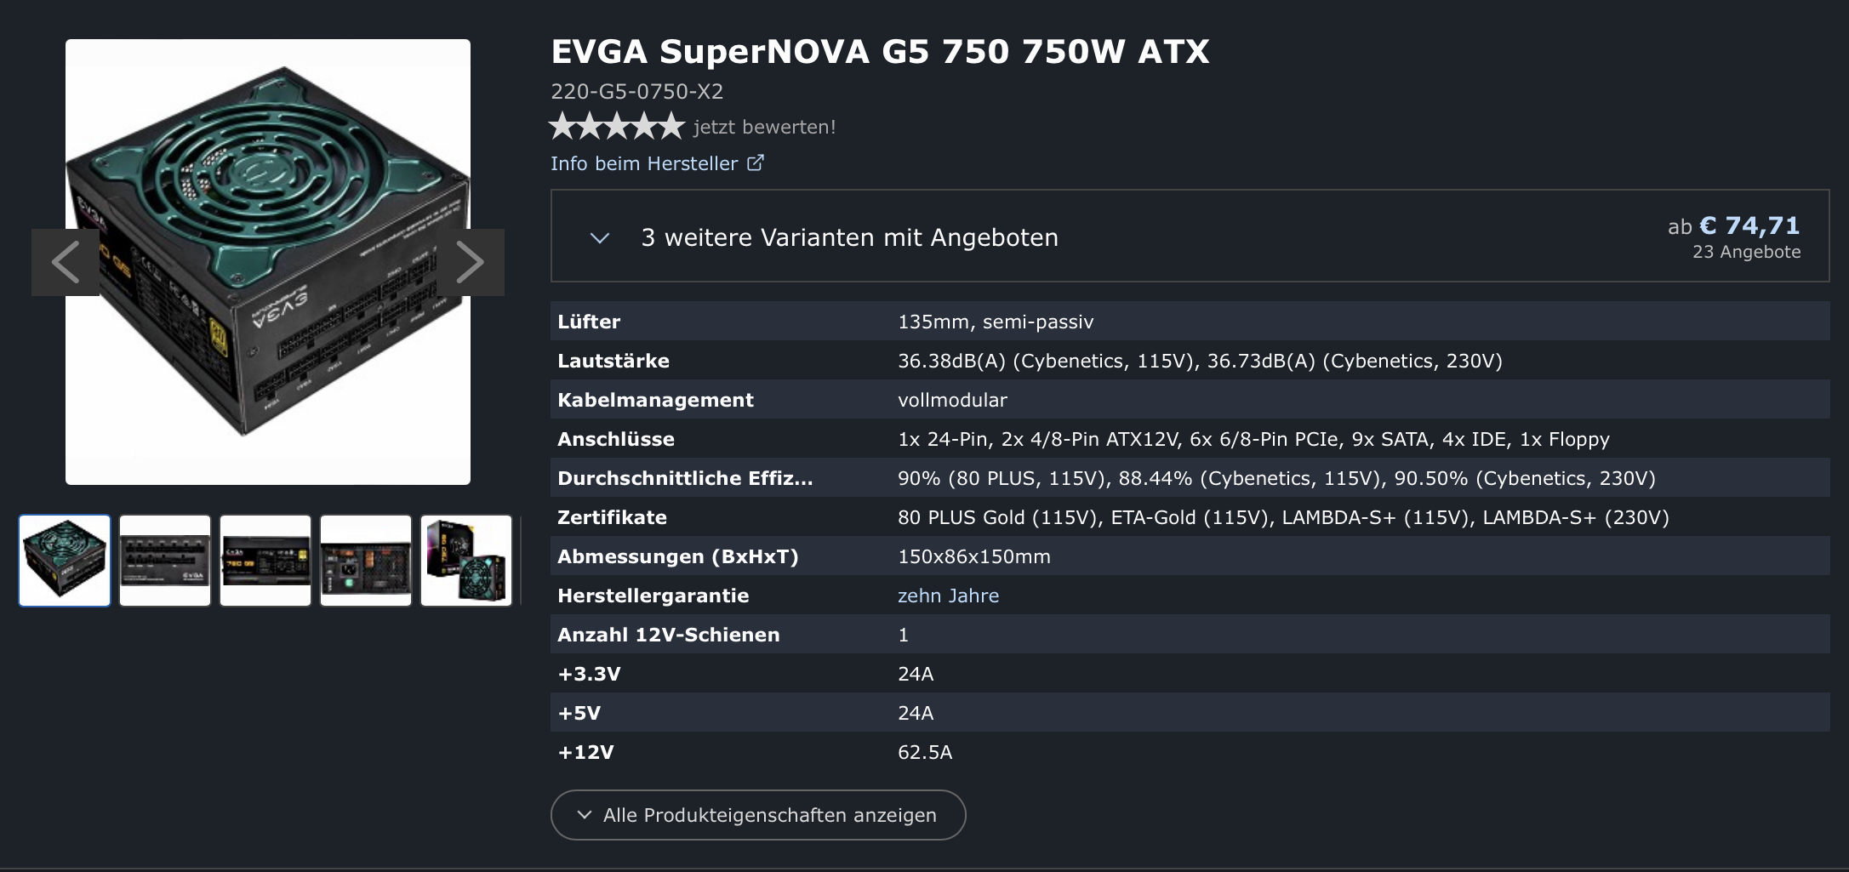Click the external link icon beside Hersteller
This screenshot has width=1849, height=872.
click(x=755, y=162)
